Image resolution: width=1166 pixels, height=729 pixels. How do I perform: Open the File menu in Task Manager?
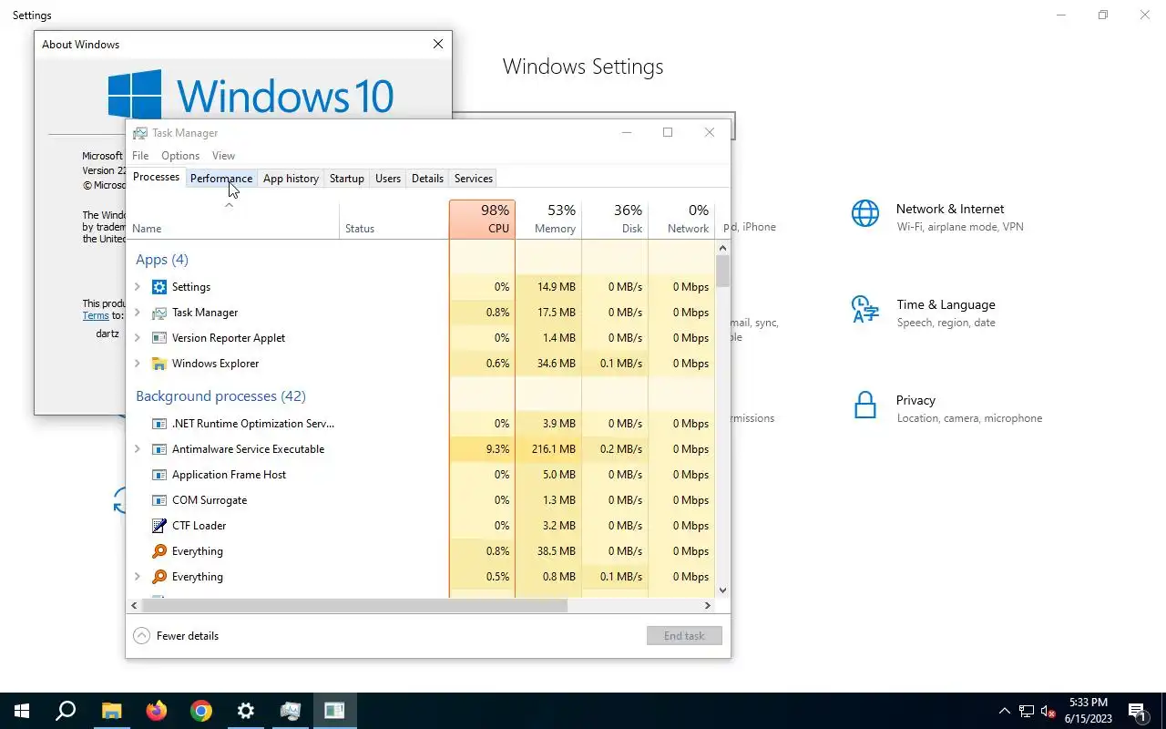pos(140,156)
